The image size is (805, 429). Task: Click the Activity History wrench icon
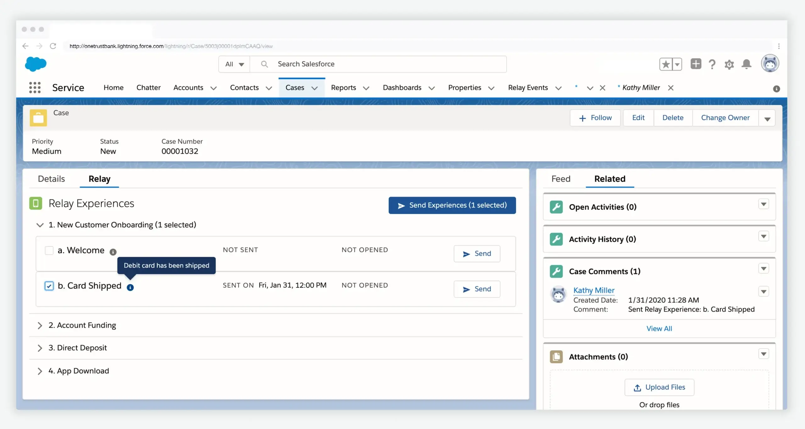pyautogui.click(x=556, y=239)
